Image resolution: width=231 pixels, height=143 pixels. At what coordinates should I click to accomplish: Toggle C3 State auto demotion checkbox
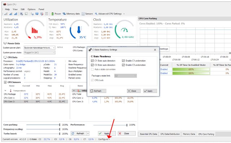(92, 65)
